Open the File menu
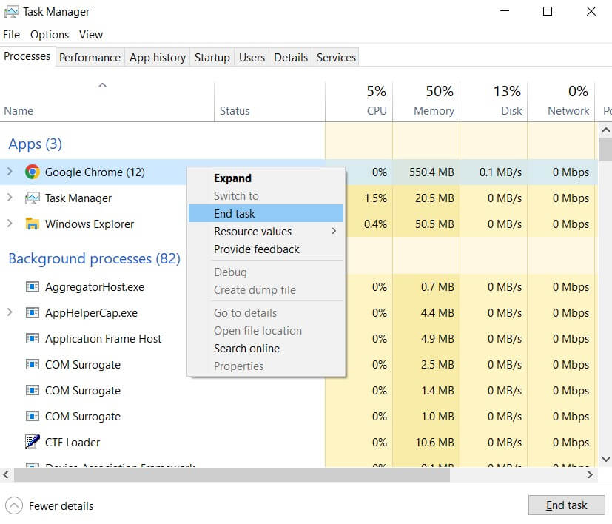The height and width of the screenshot is (524, 612). [11, 35]
